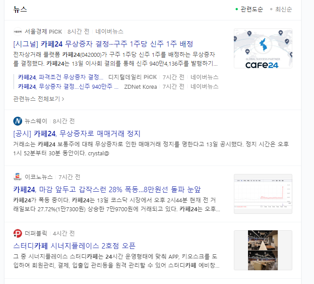The image size is (314, 284).
Task: Open related article 카페24 무상증자 결정 신주 940만주
Action: click(x=68, y=87)
